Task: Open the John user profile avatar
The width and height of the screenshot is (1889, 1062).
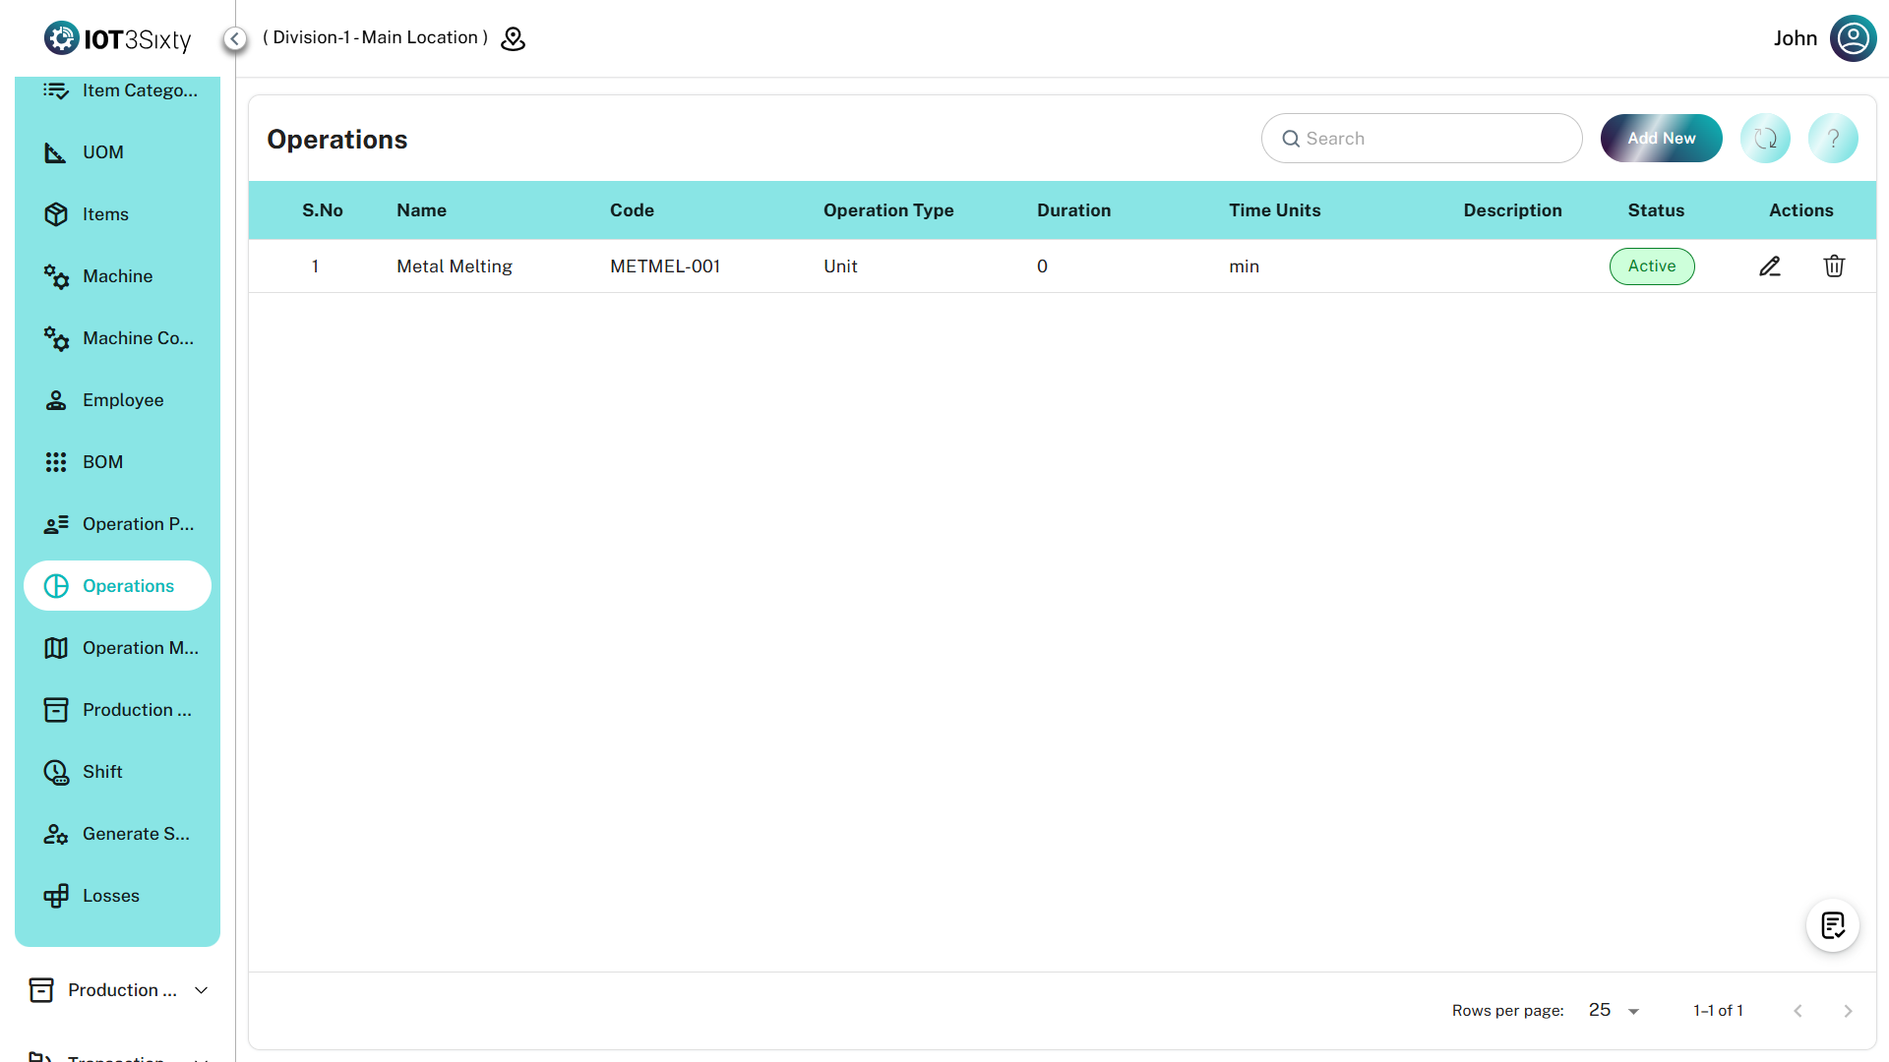Action: click(x=1853, y=38)
